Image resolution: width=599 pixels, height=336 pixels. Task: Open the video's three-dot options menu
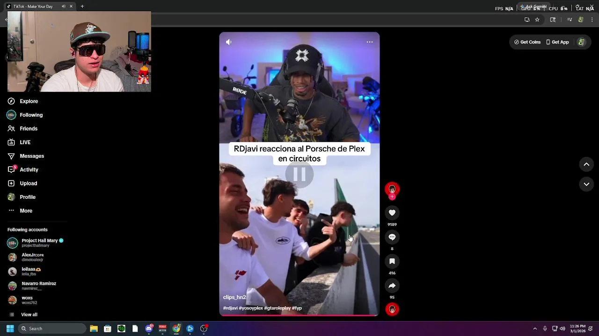(x=370, y=42)
